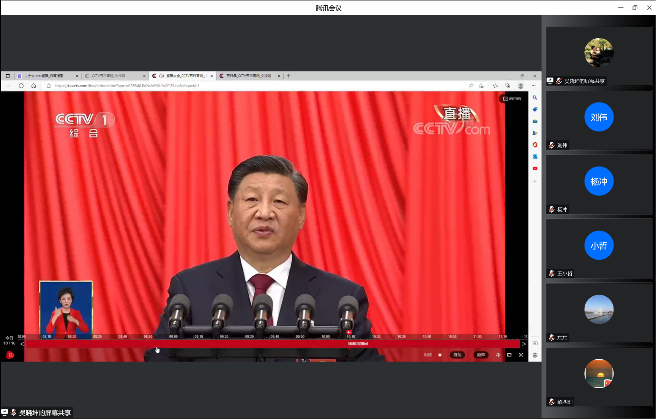Open Edge sidebar tools briefcase icon

[535, 121]
